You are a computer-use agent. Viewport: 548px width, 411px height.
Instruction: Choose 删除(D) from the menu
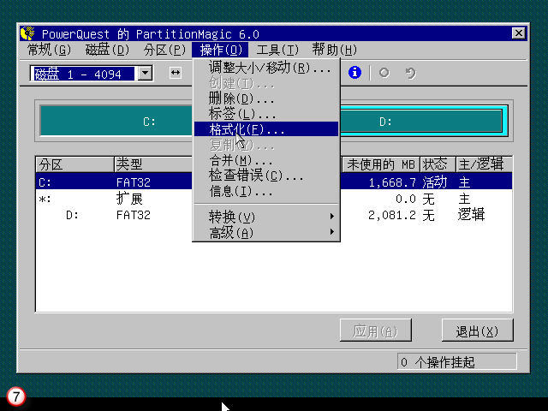266,98
